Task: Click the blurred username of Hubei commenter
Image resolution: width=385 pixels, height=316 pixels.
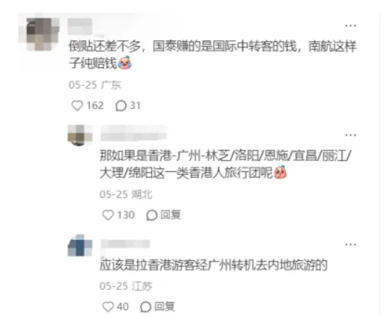Action: tap(134, 133)
